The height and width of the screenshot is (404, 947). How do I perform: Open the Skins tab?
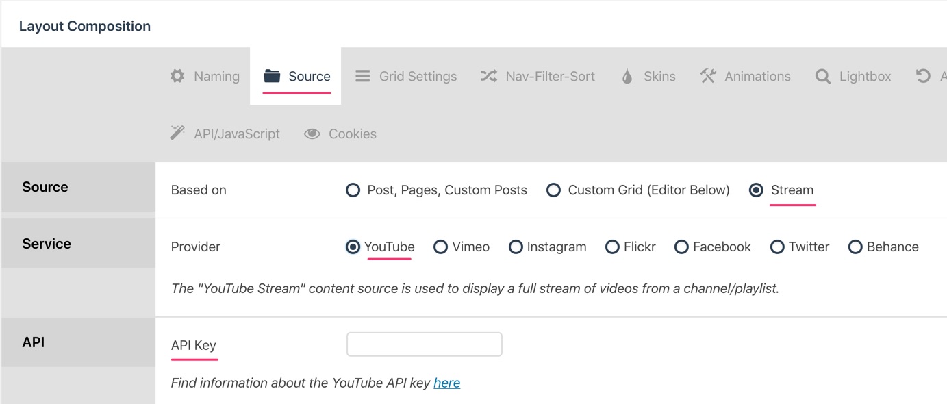(x=648, y=76)
